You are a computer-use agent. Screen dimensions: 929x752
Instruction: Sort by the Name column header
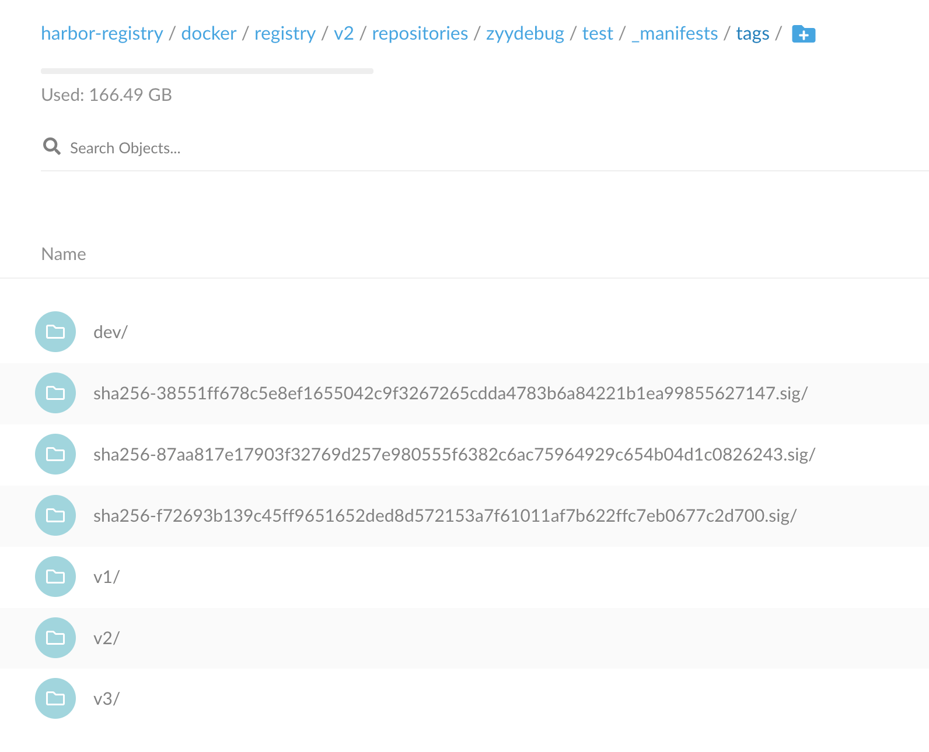pos(64,254)
